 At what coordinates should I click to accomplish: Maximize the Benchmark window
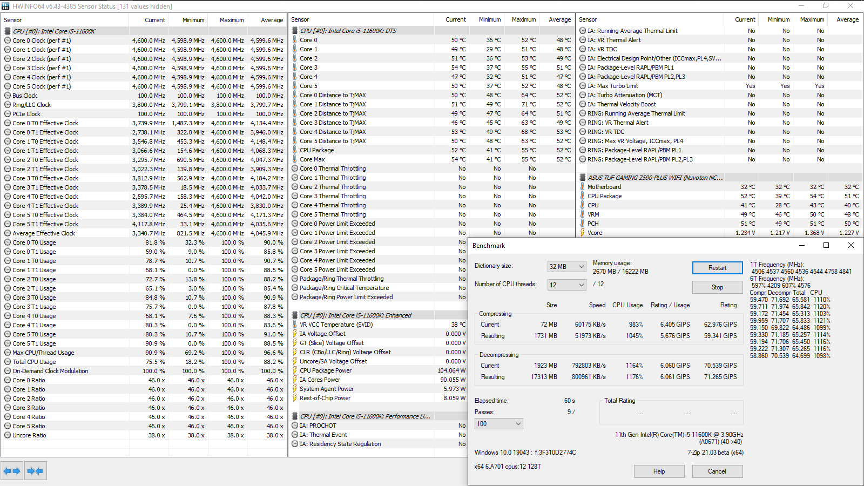coord(826,245)
